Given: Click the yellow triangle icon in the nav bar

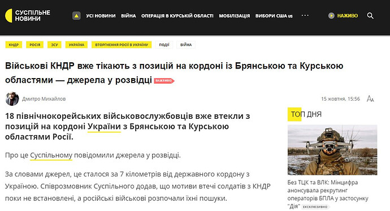Looking at the screenshot, I should (77, 16).
